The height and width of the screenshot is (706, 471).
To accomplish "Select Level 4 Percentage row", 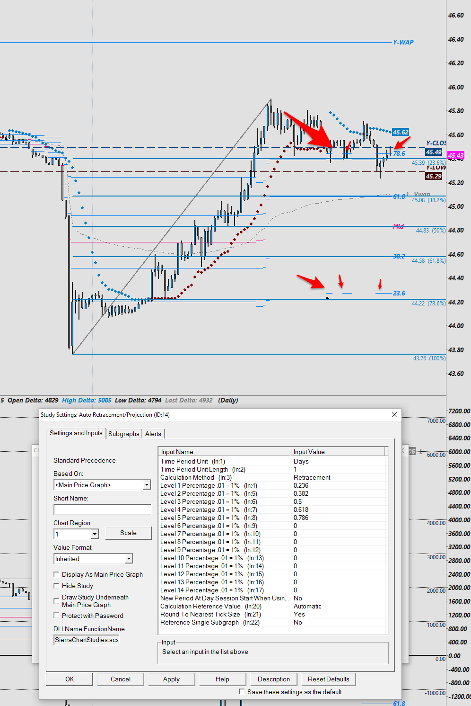I will pyautogui.click(x=273, y=509).
